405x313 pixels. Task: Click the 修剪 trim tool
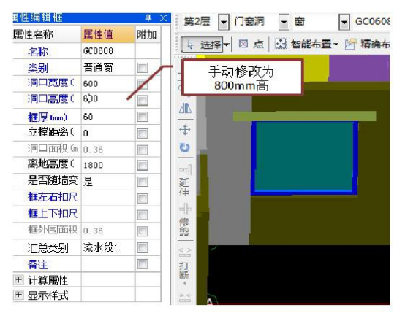184,220
